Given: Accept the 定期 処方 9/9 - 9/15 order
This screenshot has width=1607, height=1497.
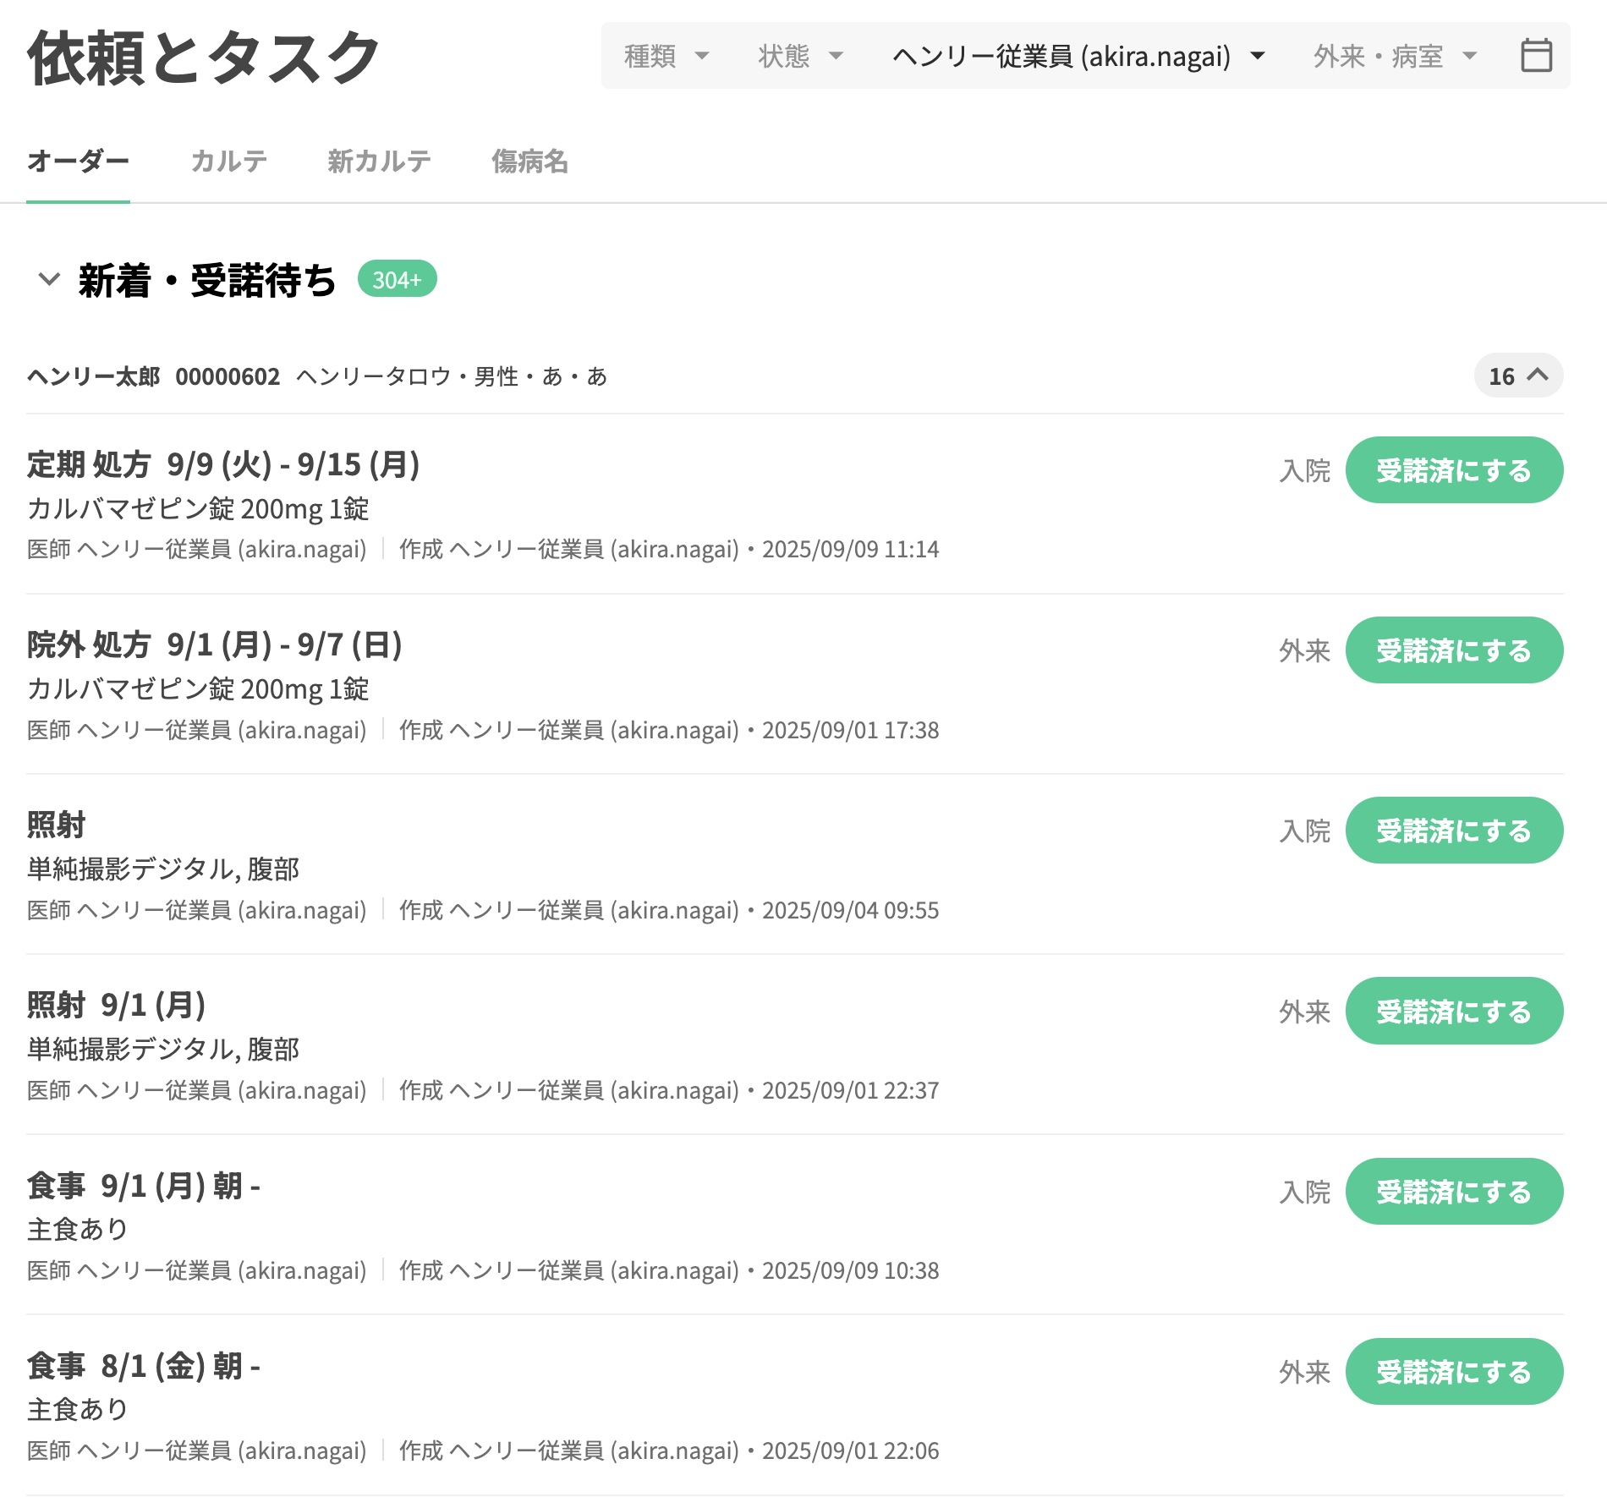Looking at the screenshot, I should pyautogui.click(x=1453, y=470).
